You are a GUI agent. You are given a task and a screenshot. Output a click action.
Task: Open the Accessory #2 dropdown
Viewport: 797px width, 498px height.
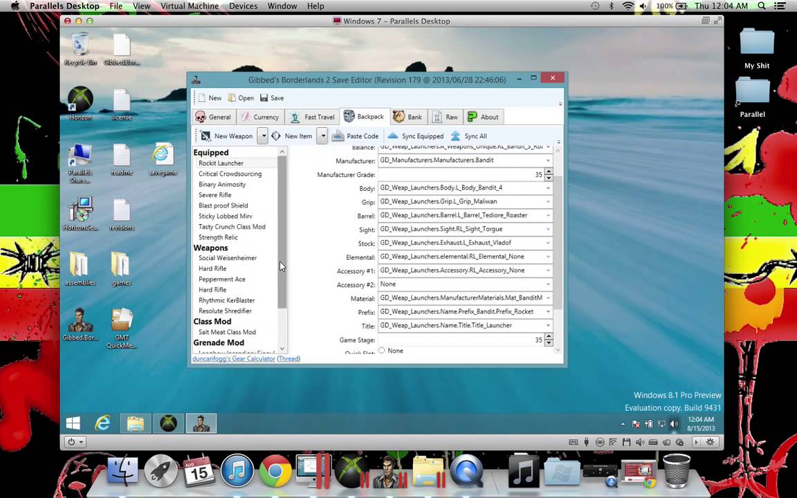pos(548,284)
